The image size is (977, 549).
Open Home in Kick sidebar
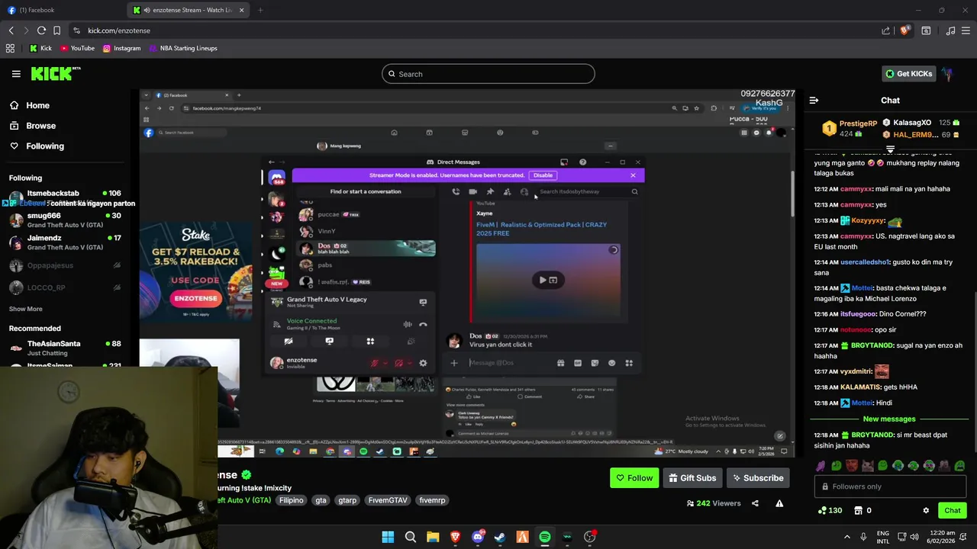(37, 105)
